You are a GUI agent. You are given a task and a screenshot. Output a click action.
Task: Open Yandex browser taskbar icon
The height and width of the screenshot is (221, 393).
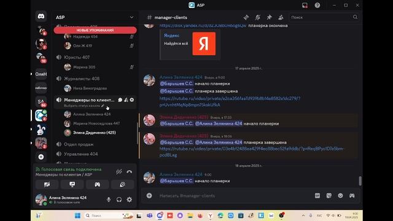210,215
